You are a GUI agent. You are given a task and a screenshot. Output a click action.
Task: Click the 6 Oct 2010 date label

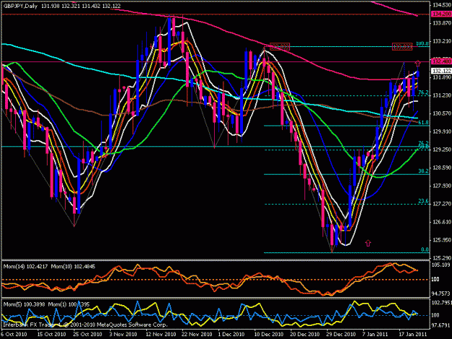tap(14, 335)
